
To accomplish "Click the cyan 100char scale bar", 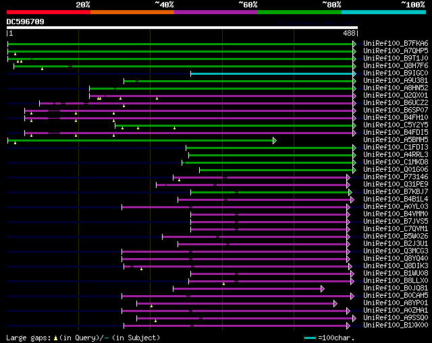I will 310,338.
